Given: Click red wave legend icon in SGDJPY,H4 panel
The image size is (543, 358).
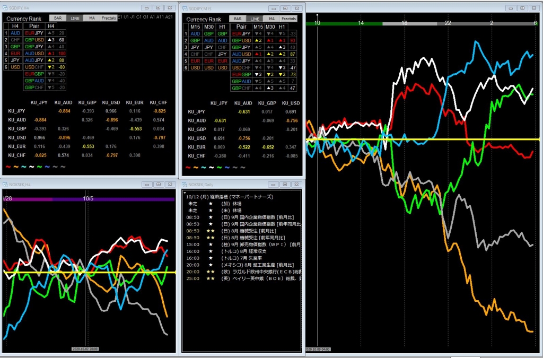Looking at the screenshot, I should coord(8,166).
